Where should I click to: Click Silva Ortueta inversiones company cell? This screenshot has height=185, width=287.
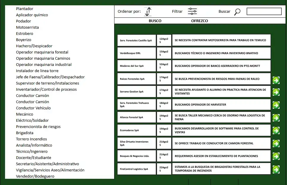136,143
